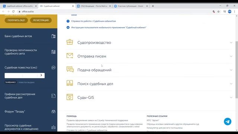Open footer link Образцы исковых заявлений
The image size is (238, 134).
(x=173, y=124)
